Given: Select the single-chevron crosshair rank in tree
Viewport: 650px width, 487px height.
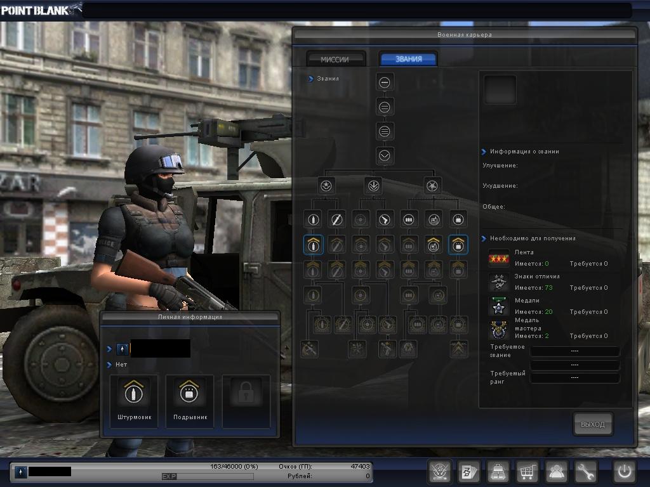Looking at the screenshot, I should (x=361, y=245).
